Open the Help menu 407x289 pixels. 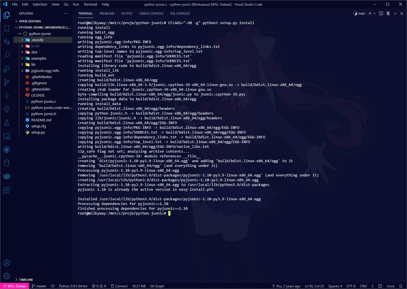[x=106, y=4]
